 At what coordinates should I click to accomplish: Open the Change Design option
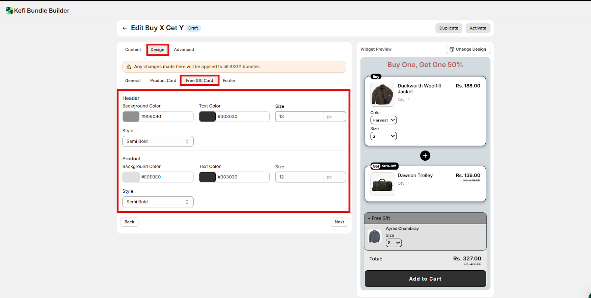click(x=468, y=49)
